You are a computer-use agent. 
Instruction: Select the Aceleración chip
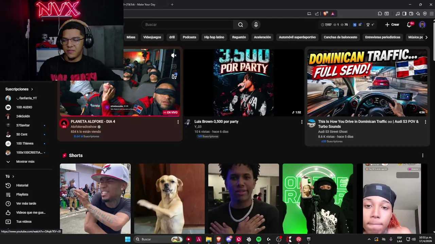click(262, 37)
